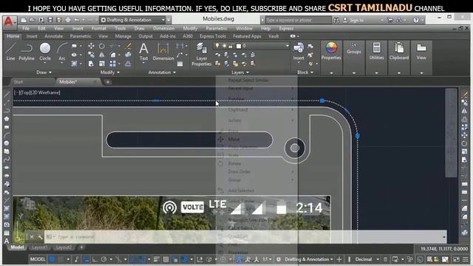Click the Rotate tool in Modify panel

[102, 46]
